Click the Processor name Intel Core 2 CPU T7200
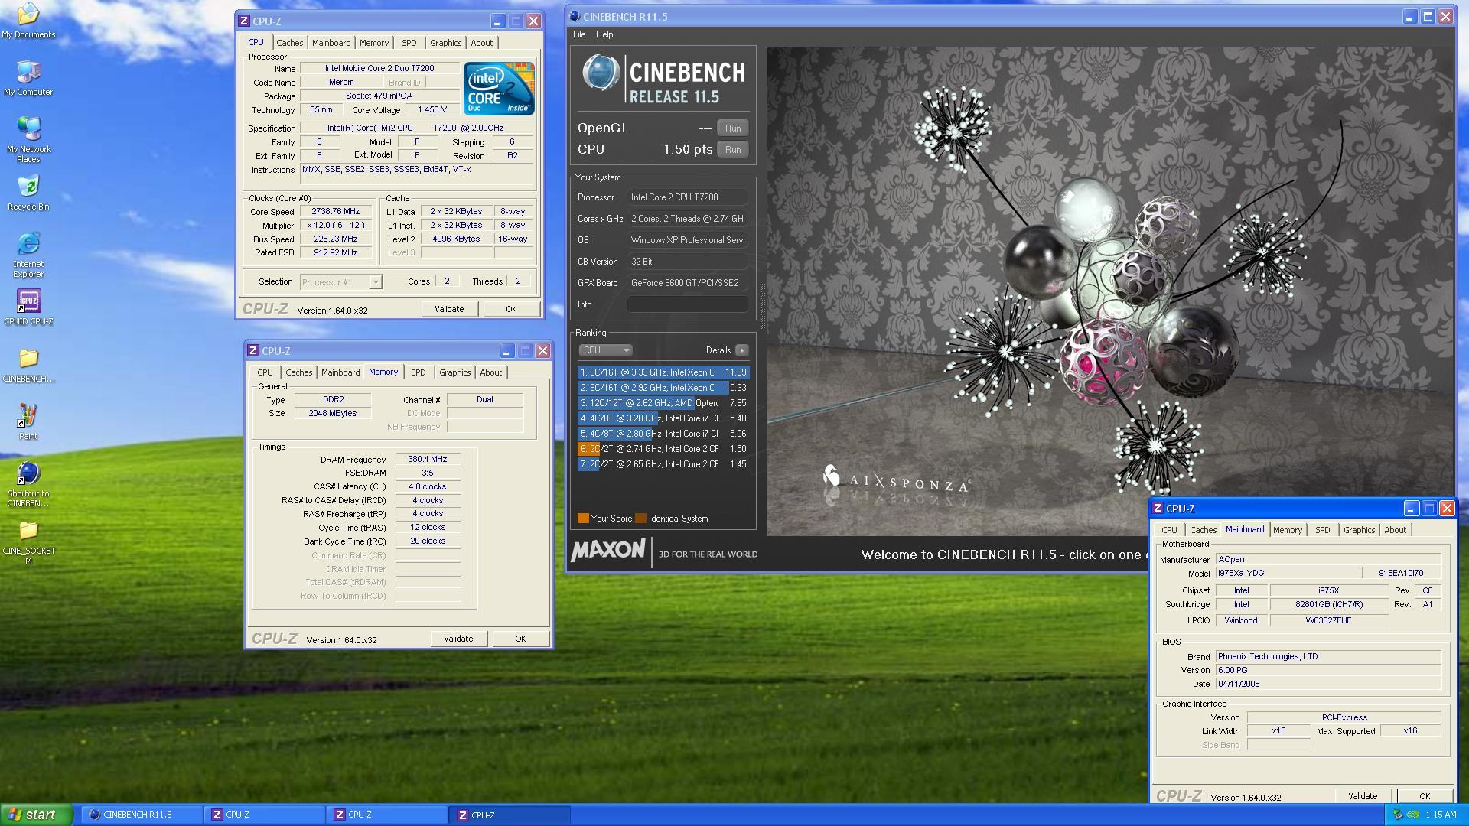The image size is (1469, 826). pos(687,197)
